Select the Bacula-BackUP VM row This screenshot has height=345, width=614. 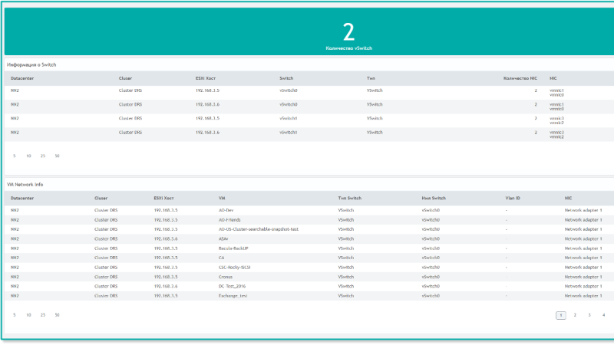(309, 248)
